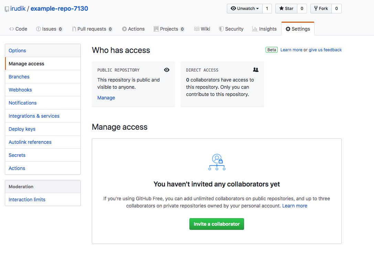Open the watchers count next to Unwatch
This screenshot has width=374, height=256.
(x=267, y=9)
